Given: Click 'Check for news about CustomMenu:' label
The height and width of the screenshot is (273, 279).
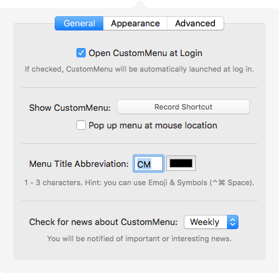Looking at the screenshot, I should point(103,222).
